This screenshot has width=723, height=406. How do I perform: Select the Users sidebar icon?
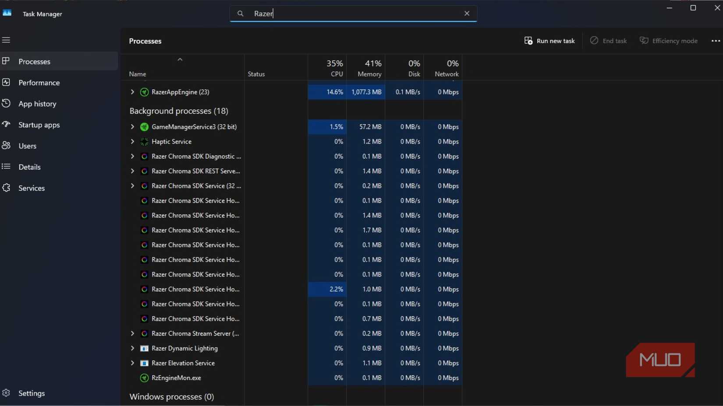(7, 146)
